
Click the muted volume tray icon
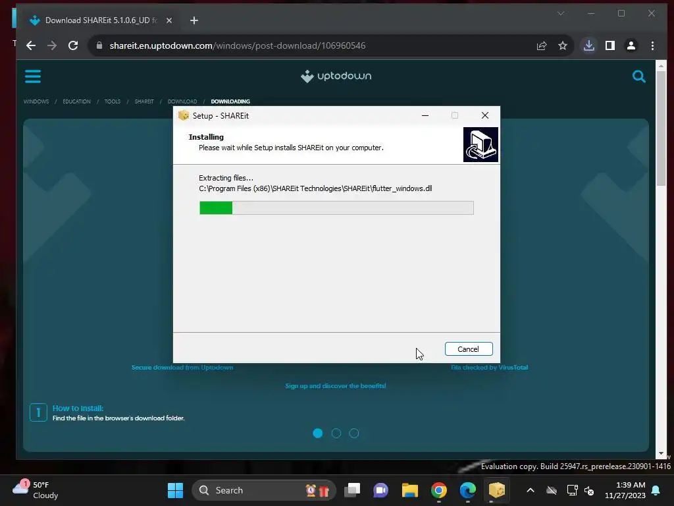click(x=589, y=490)
